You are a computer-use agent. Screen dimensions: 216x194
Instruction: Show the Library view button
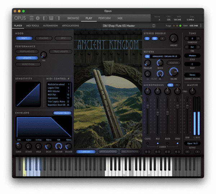click(86, 152)
